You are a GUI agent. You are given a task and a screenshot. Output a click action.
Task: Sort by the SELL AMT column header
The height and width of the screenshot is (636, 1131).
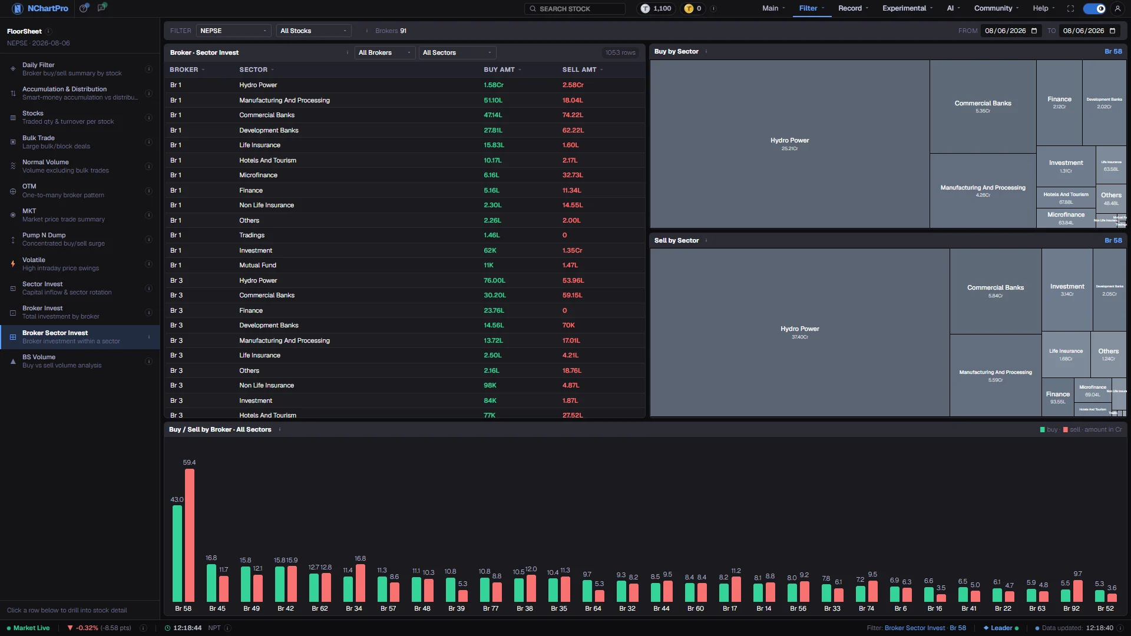(582, 69)
